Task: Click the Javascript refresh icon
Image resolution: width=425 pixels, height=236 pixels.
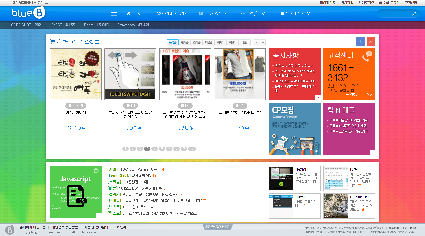Action: 96,171
